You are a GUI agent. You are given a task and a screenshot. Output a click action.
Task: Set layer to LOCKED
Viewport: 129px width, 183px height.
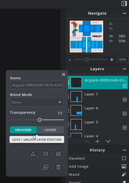point(50,130)
